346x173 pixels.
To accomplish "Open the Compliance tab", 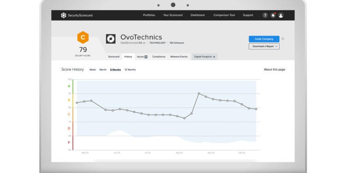I will click(x=159, y=57).
